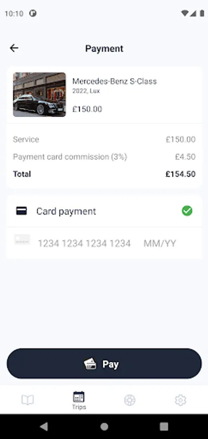Tap Android recent apps square
This screenshot has height=439, width=208.
coord(164,426)
